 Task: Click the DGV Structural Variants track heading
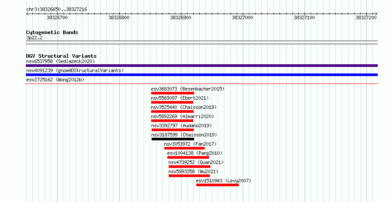61,56
